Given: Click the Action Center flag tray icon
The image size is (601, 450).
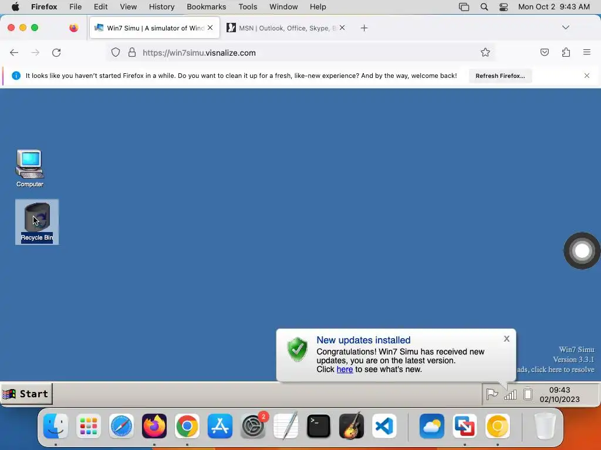Looking at the screenshot, I should 492,394.
